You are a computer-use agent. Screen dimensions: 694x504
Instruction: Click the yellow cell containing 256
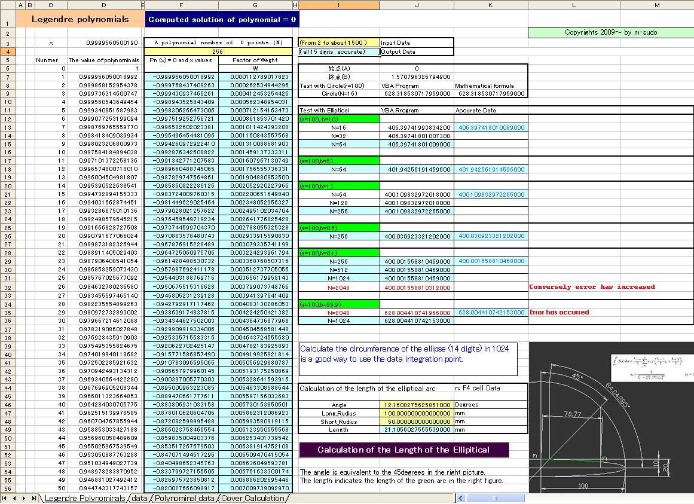218,52
